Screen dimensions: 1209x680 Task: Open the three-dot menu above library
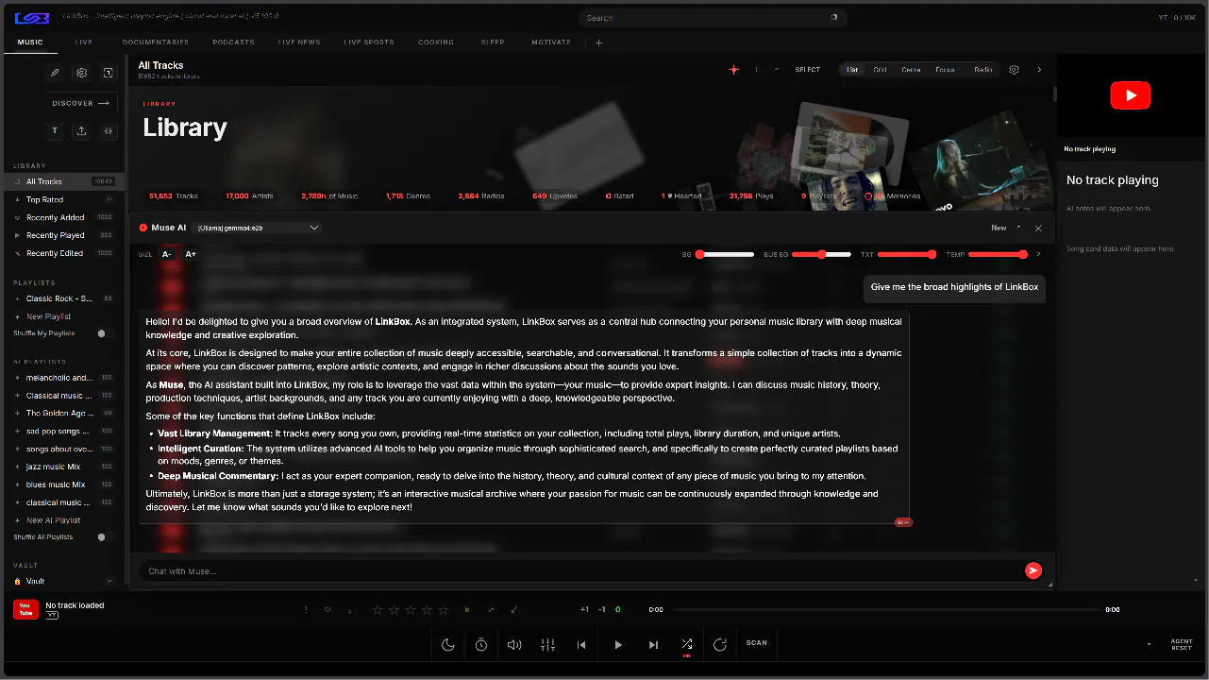pos(756,69)
